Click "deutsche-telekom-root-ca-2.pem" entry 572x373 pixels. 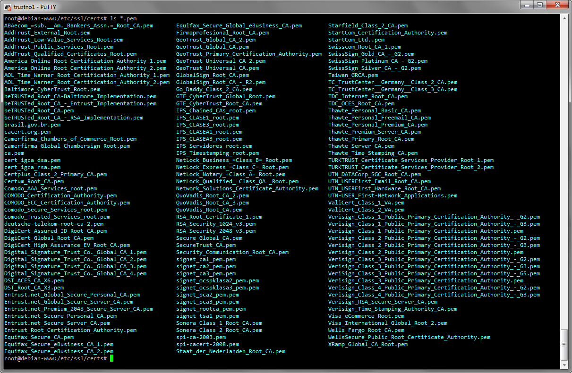coord(54,224)
